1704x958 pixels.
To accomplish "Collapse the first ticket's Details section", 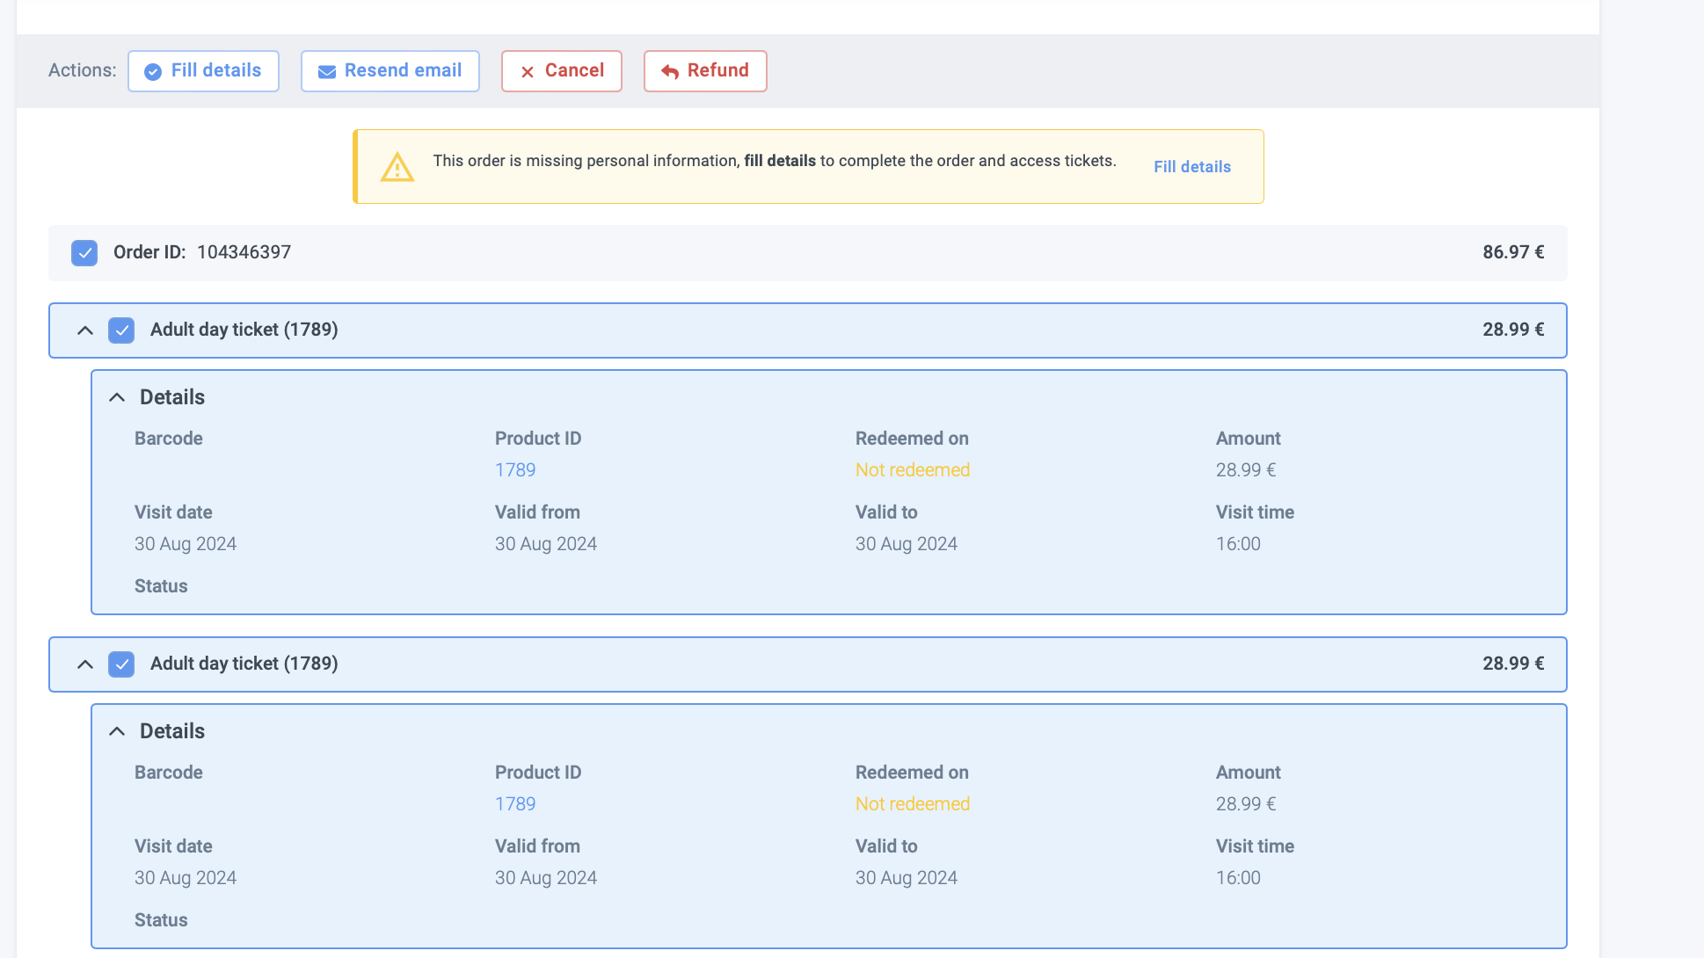I will pyautogui.click(x=117, y=397).
